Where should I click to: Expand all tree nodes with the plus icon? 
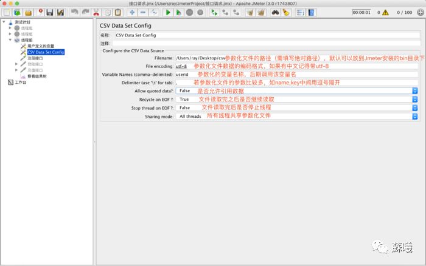[x=132, y=13]
